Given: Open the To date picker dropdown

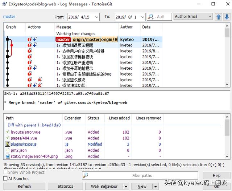Looking at the screenshot, I should [x=142, y=17].
